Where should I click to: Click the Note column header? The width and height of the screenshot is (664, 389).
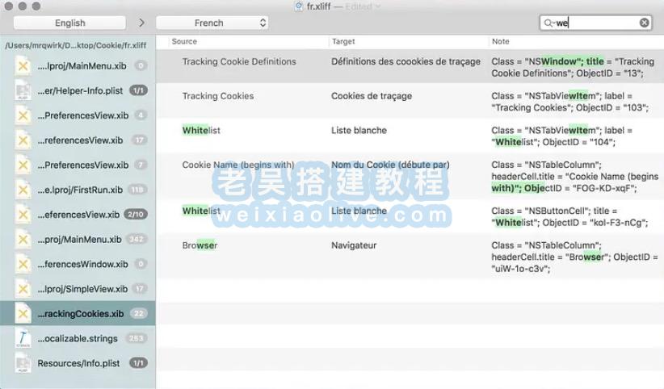coord(500,41)
